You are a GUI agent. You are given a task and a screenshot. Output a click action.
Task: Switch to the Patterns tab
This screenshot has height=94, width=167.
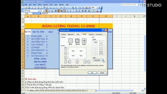[x=91, y=34]
